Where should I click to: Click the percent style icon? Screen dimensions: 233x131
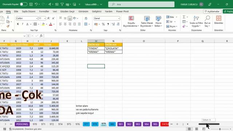pos(103,24)
